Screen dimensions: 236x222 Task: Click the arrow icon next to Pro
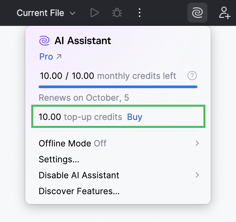point(59,57)
